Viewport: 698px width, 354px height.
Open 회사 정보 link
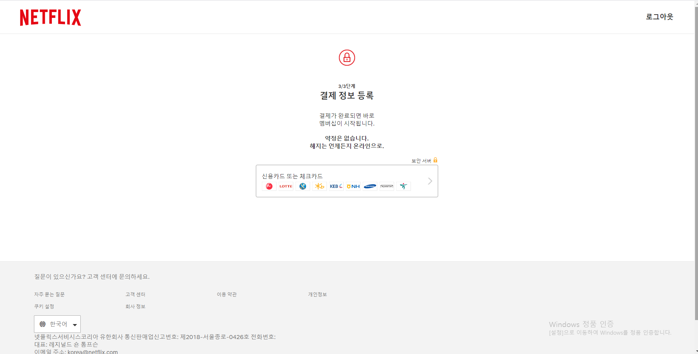click(x=136, y=307)
